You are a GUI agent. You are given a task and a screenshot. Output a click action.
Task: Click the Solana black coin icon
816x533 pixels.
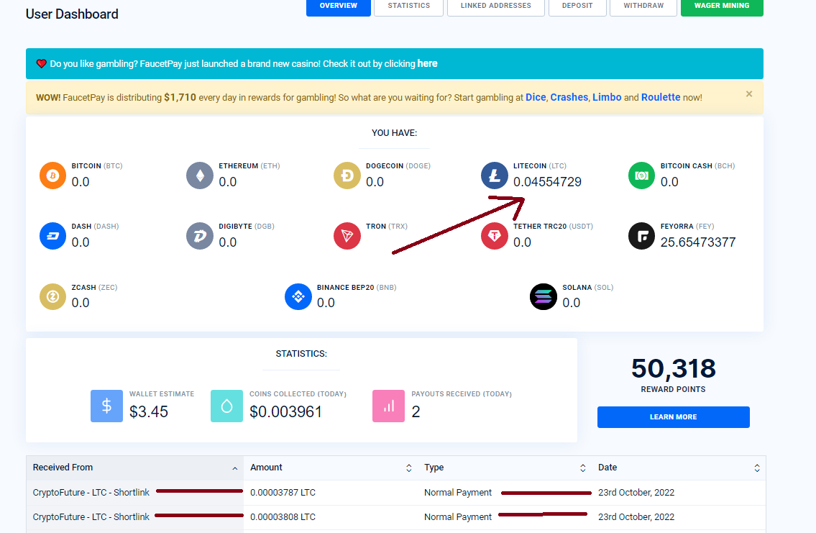click(x=544, y=296)
